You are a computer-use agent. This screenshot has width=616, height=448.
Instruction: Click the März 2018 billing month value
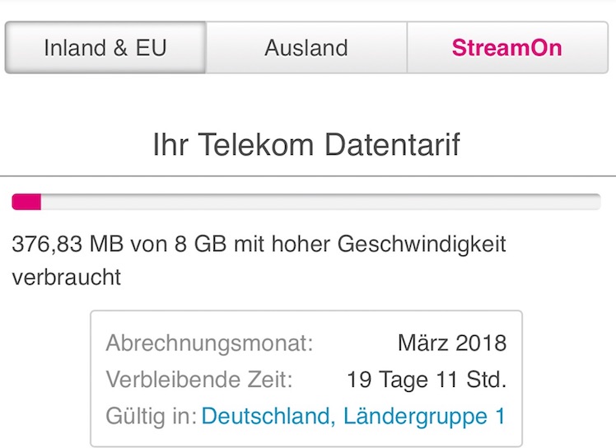[x=451, y=343]
